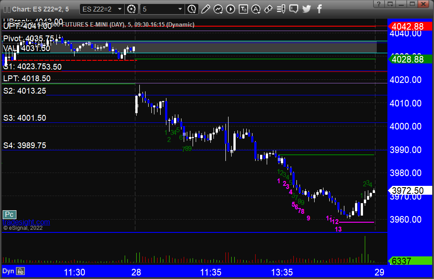Click the magenta 13 countdown number
434x279 pixels.
click(x=338, y=229)
